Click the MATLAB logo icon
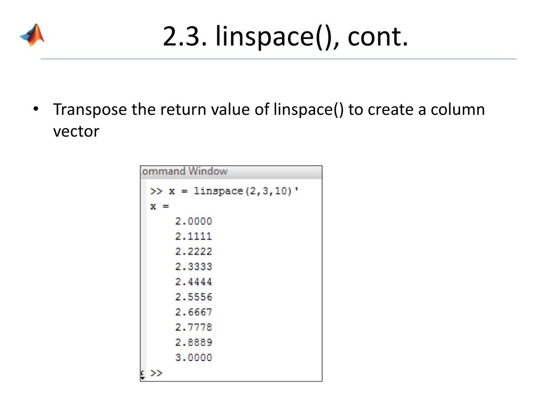Screen dimensions: 544x408 [32, 35]
